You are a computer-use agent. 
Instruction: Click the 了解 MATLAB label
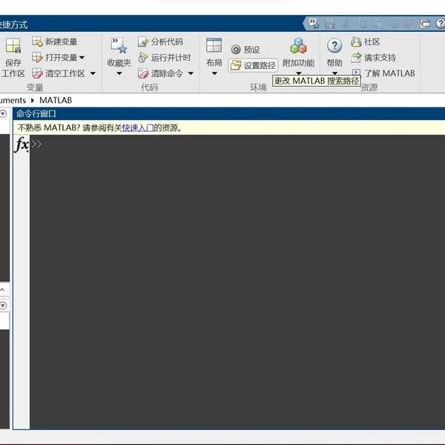tap(389, 73)
